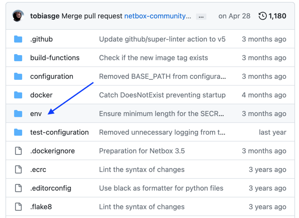Open the configuration folder
This screenshot has width=299, height=218.
tap(52, 77)
